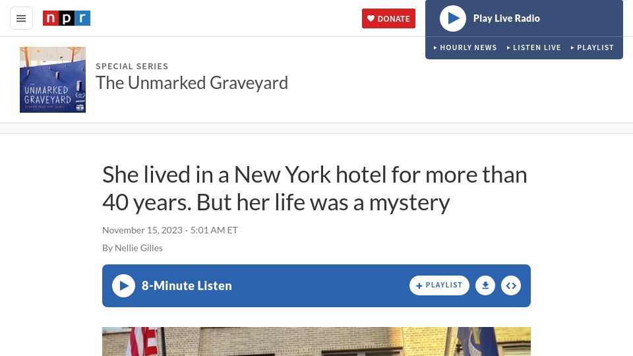
Task: Open the Playlist link in the radio panel
Action: pos(592,47)
